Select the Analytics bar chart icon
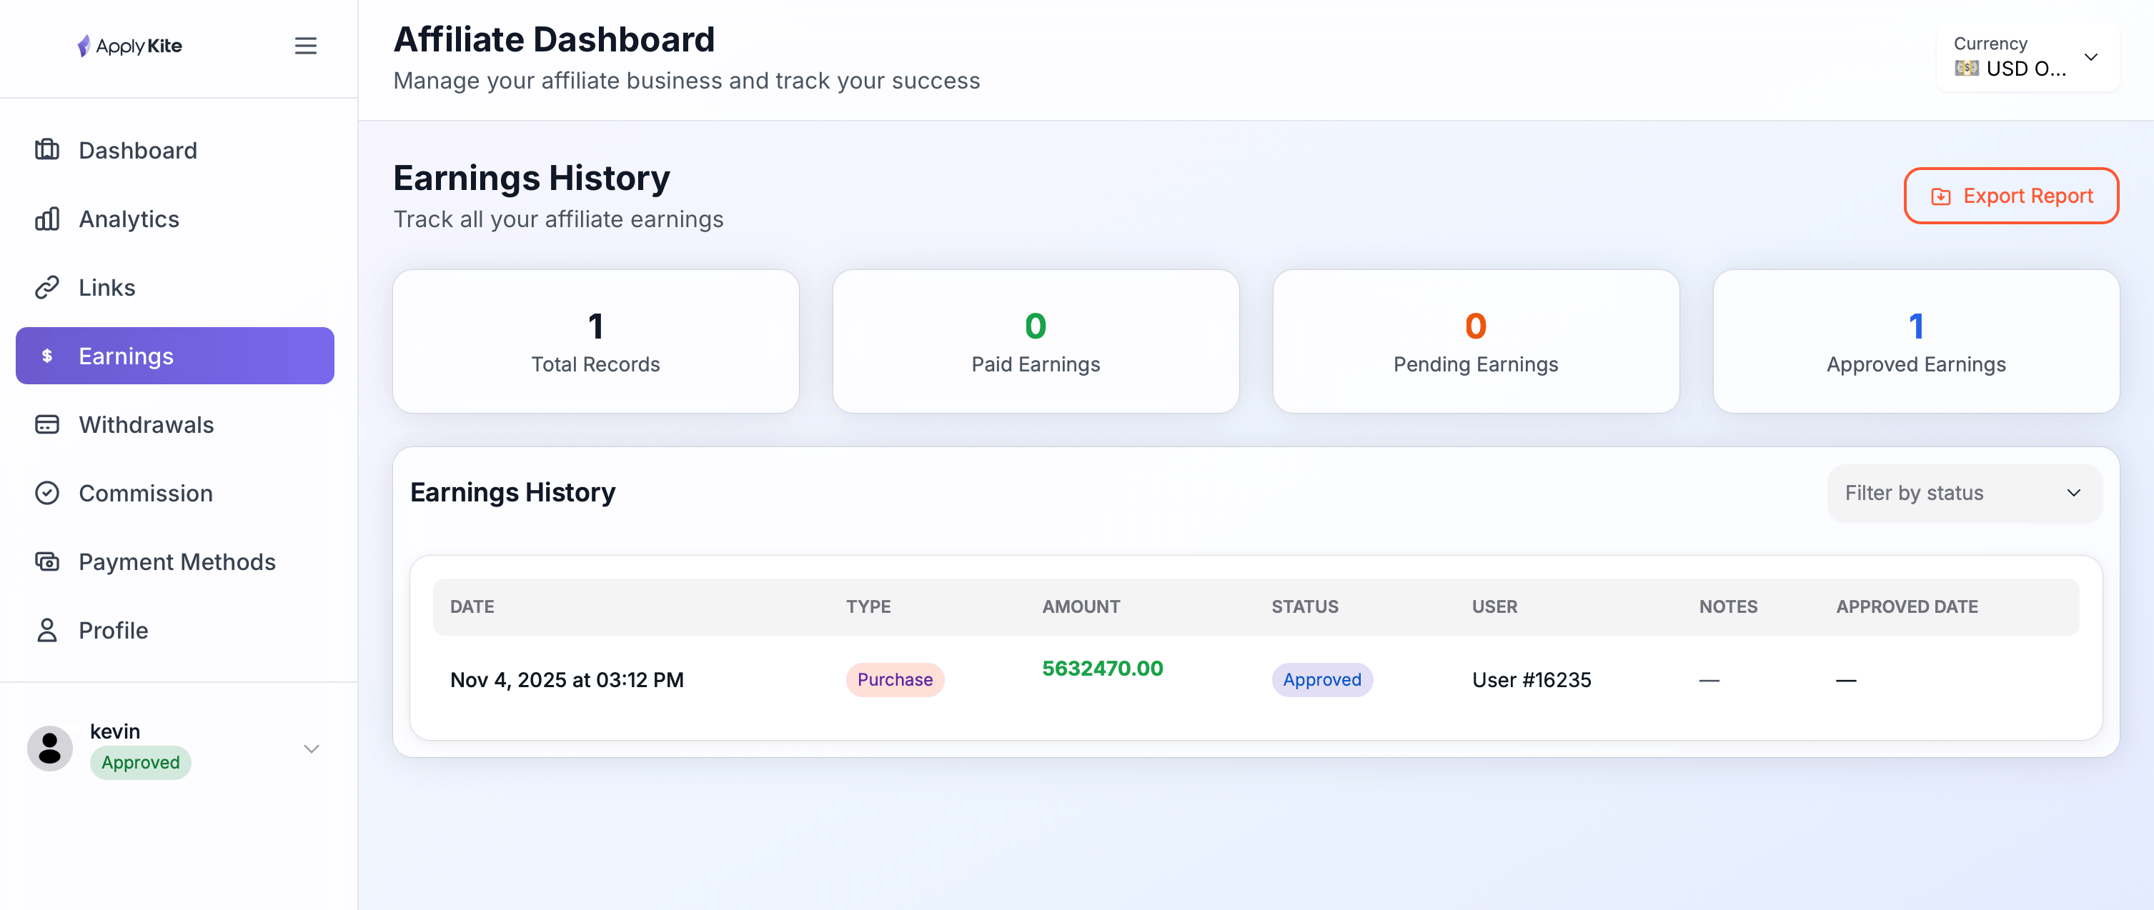The image size is (2154, 910). [x=47, y=218]
